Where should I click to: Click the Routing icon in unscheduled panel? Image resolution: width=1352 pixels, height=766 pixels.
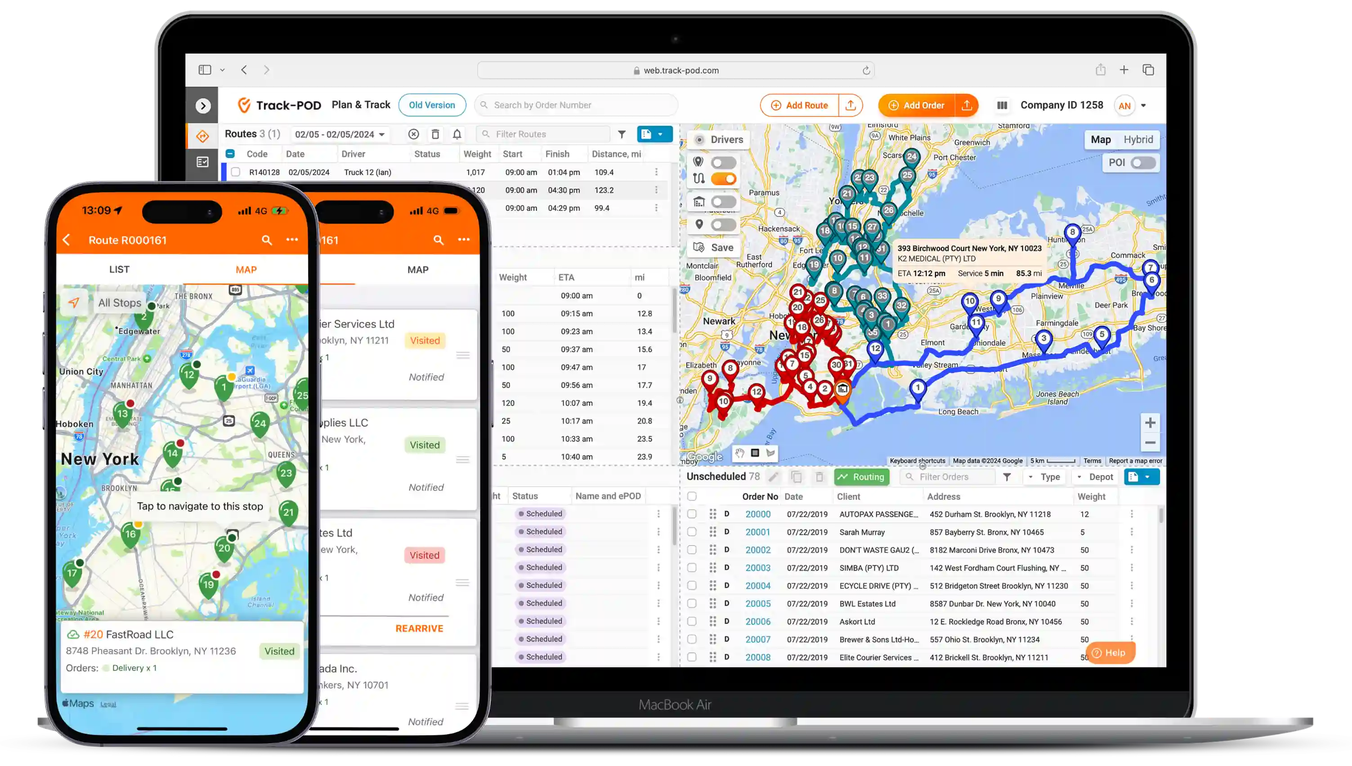[x=862, y=477]
